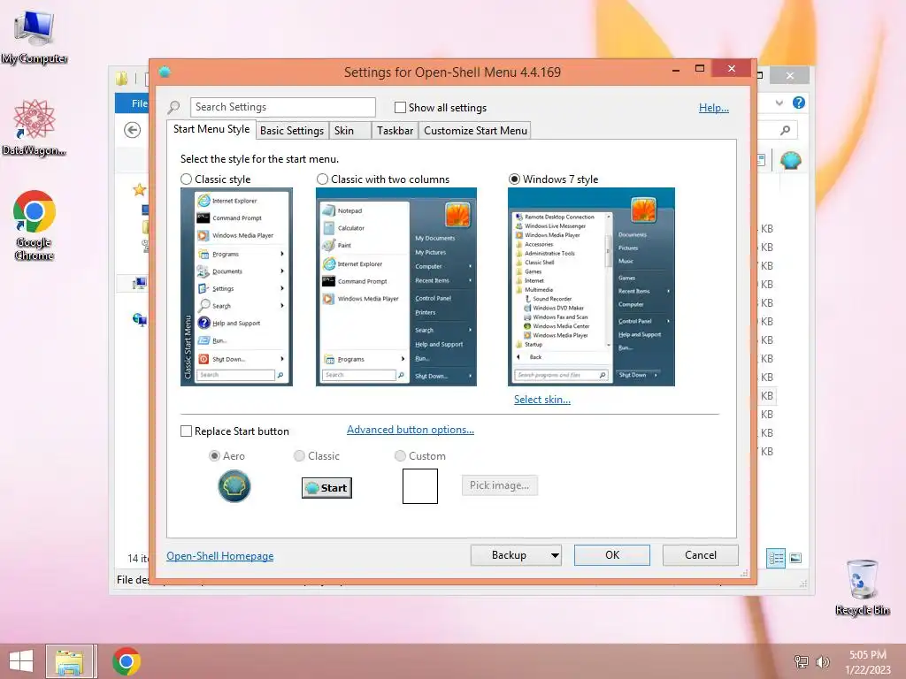
Task: Open the DataWagon desktop shortcut
Action: pos(35,127)
